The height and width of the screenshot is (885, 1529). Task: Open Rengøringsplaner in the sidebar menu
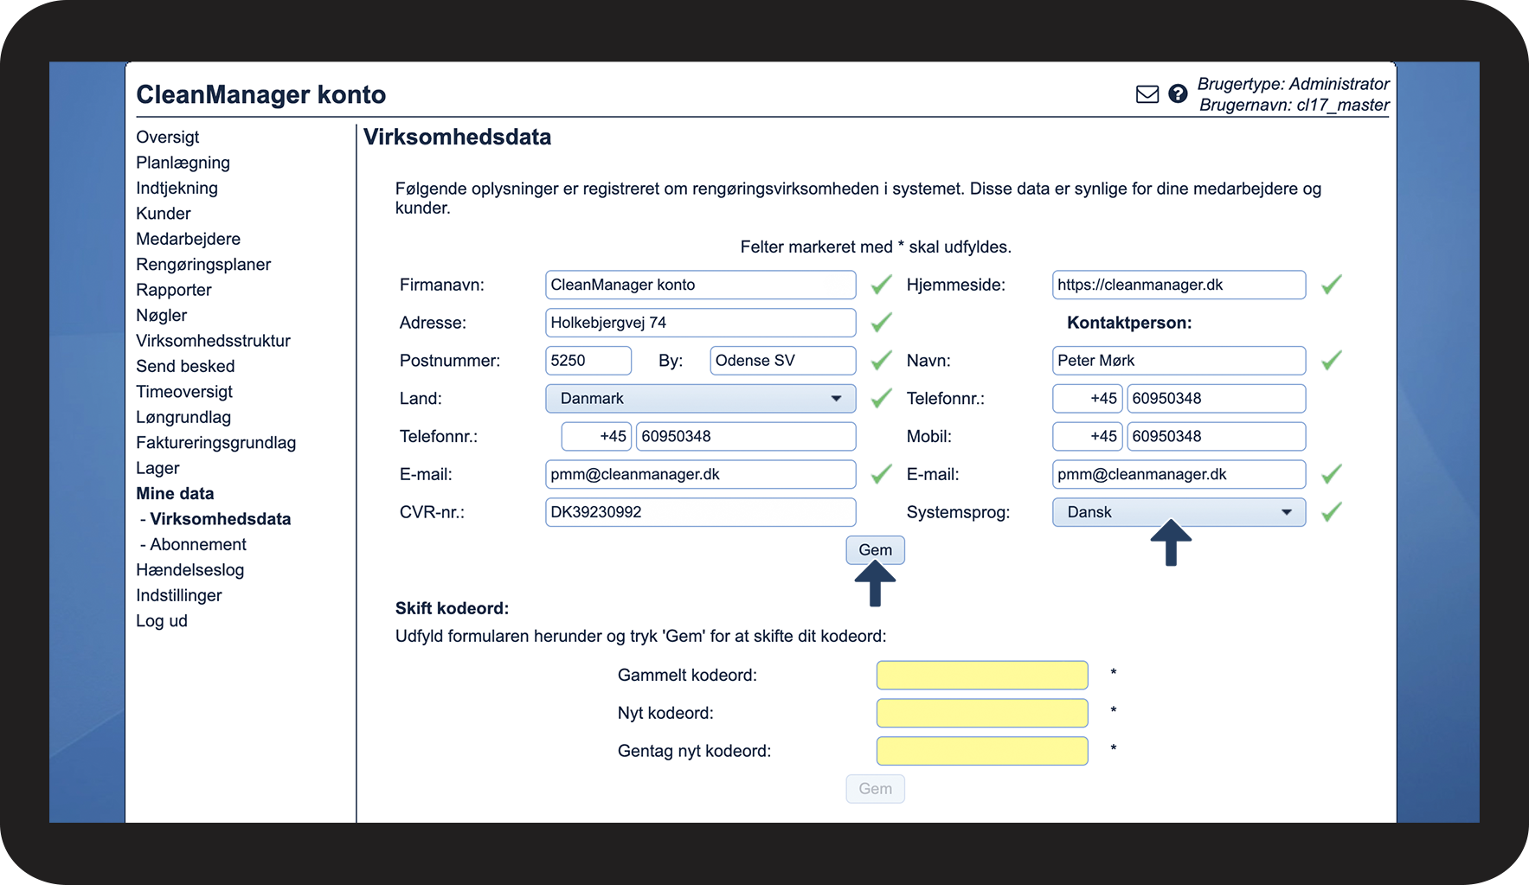tap(203, 265)
